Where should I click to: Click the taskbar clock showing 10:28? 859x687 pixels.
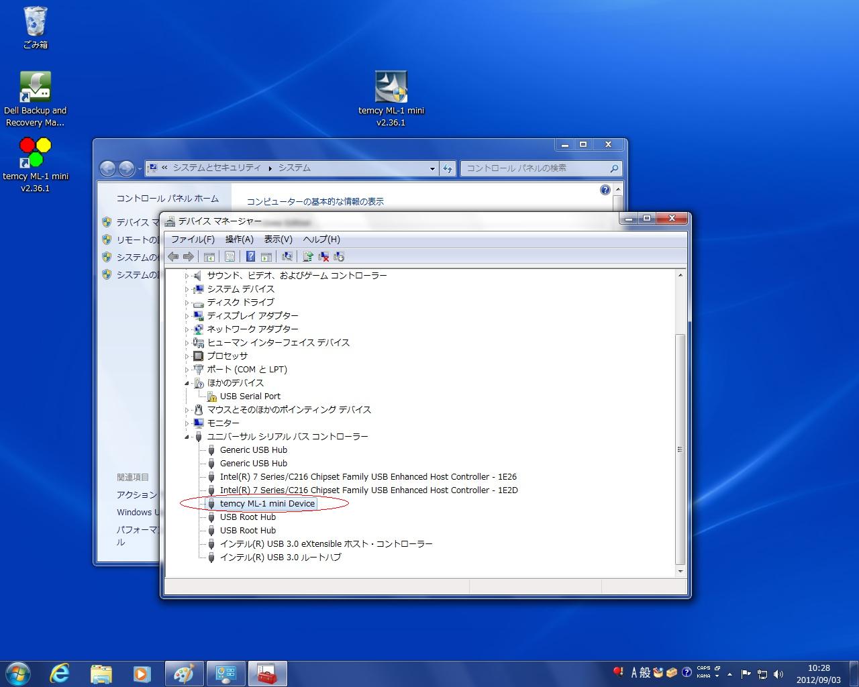pos(819,674)
